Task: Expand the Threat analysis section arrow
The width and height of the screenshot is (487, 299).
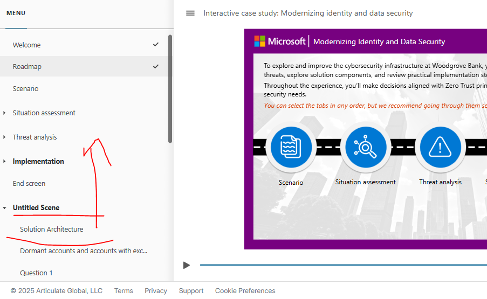Action: [x=4, y=137]
